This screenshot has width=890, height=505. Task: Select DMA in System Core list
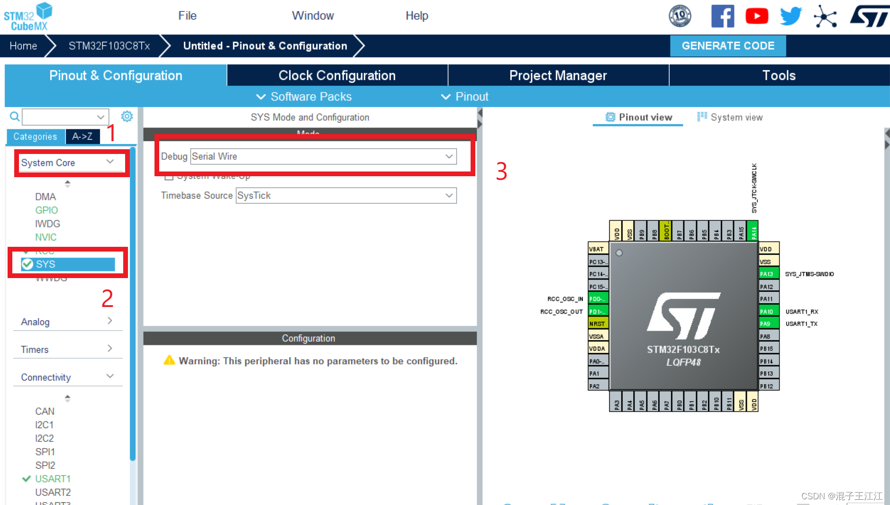[x=45, y=197]
